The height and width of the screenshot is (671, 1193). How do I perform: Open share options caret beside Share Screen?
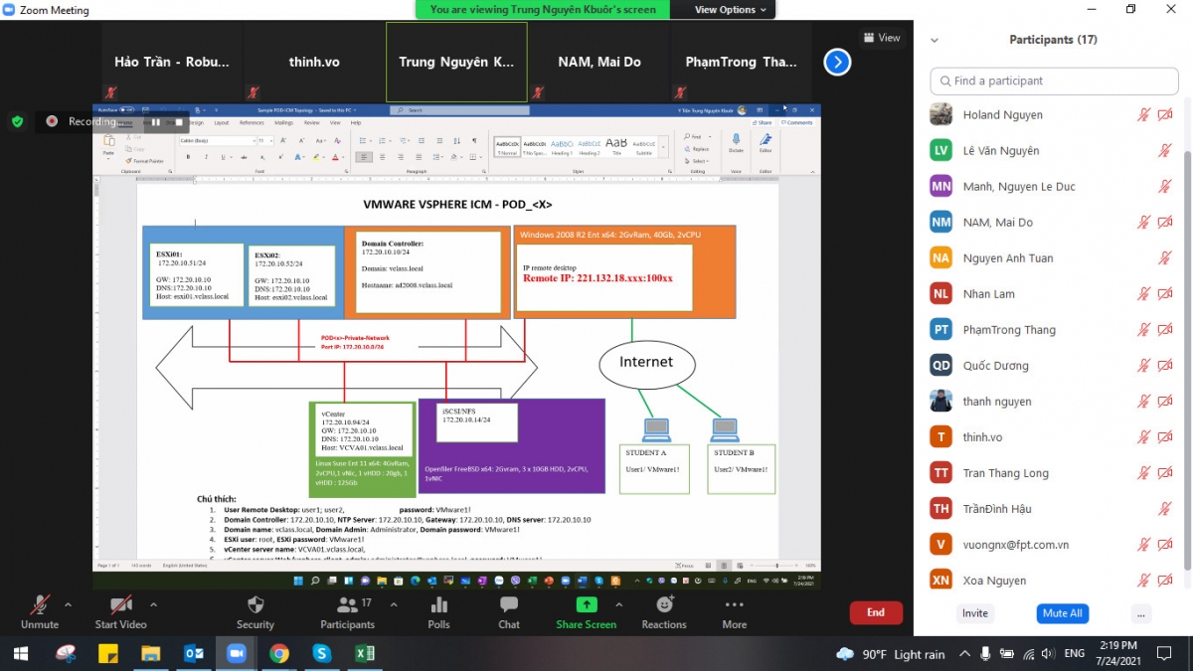(618, 604)
